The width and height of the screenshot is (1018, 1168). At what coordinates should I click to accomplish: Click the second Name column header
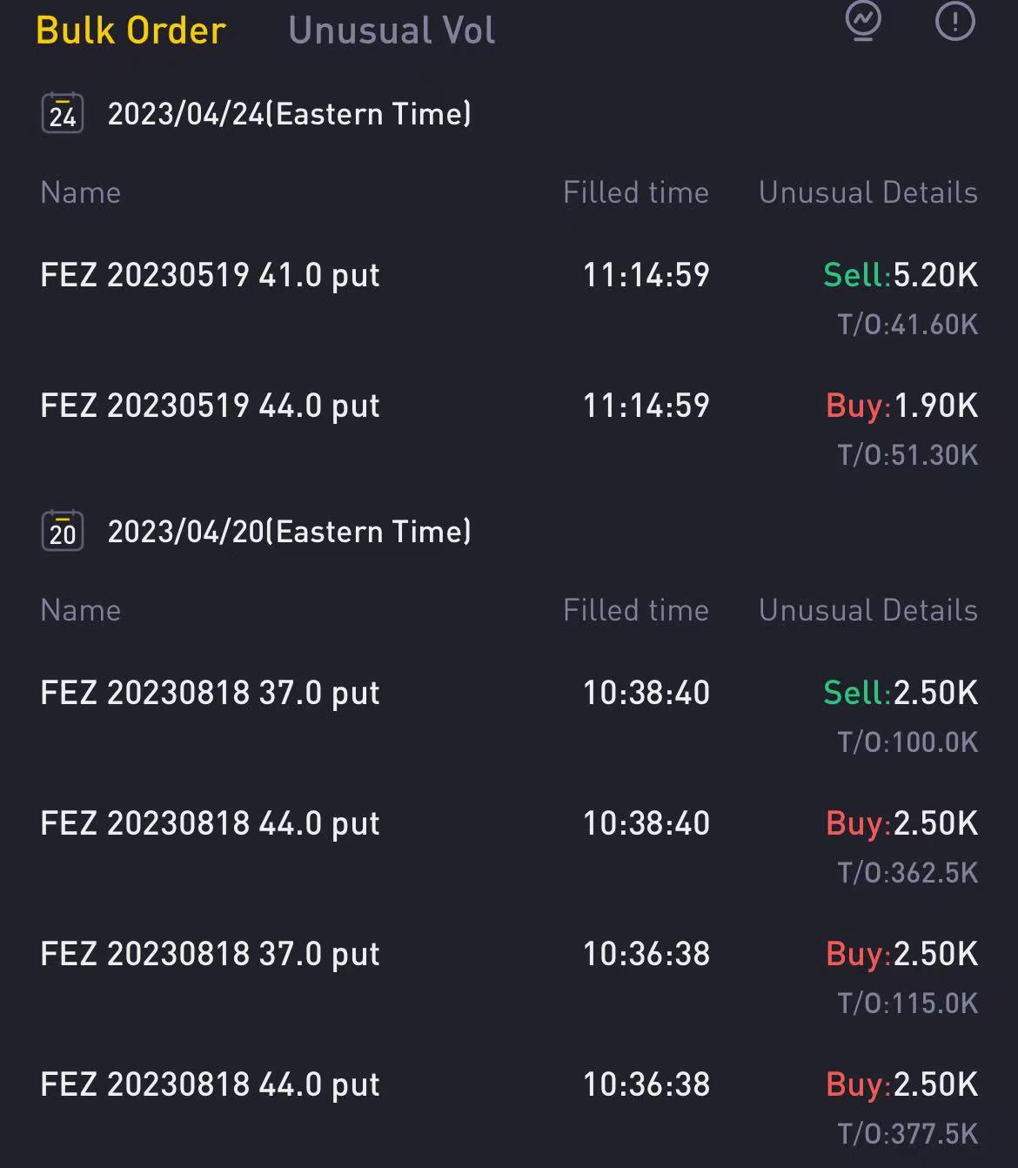[x=81, y=610]
